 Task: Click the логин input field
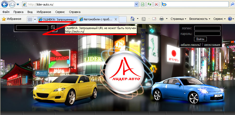(208, 28)
